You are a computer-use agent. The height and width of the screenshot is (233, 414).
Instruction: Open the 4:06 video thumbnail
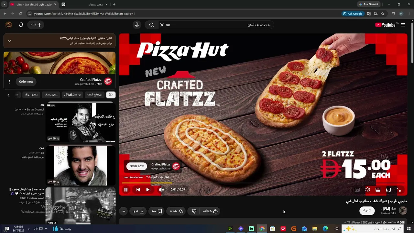pos(81,206)
